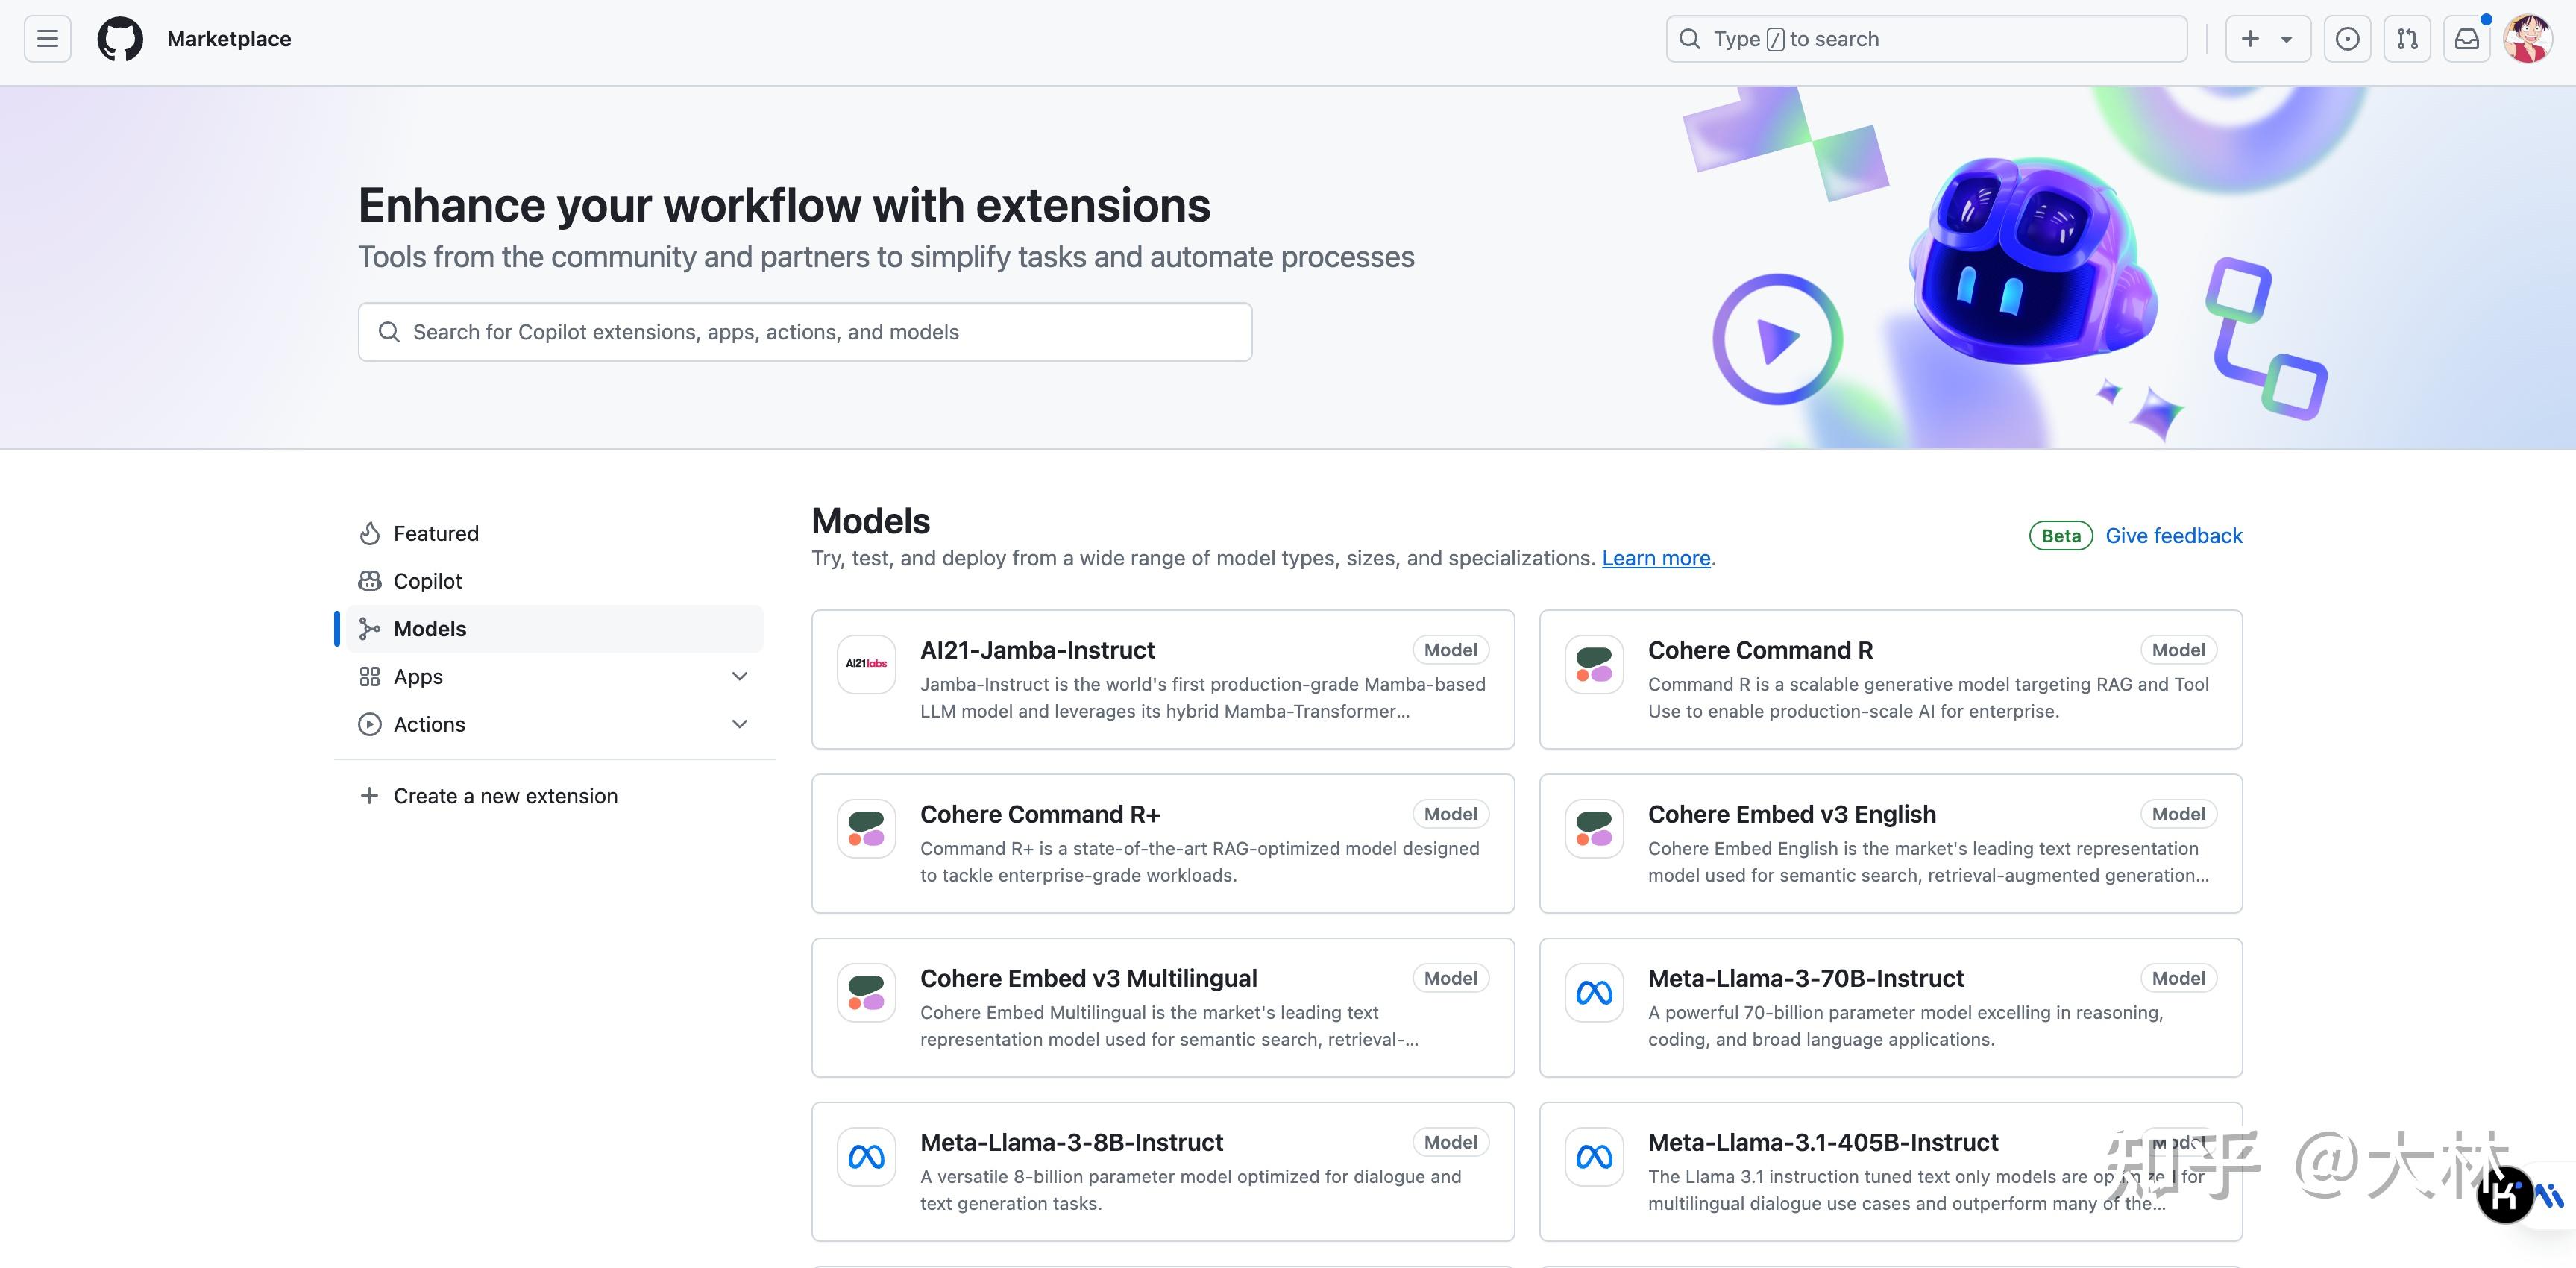Open the pull requests icon in the header
The image size is (2576, 1268).
(2407, 38)
